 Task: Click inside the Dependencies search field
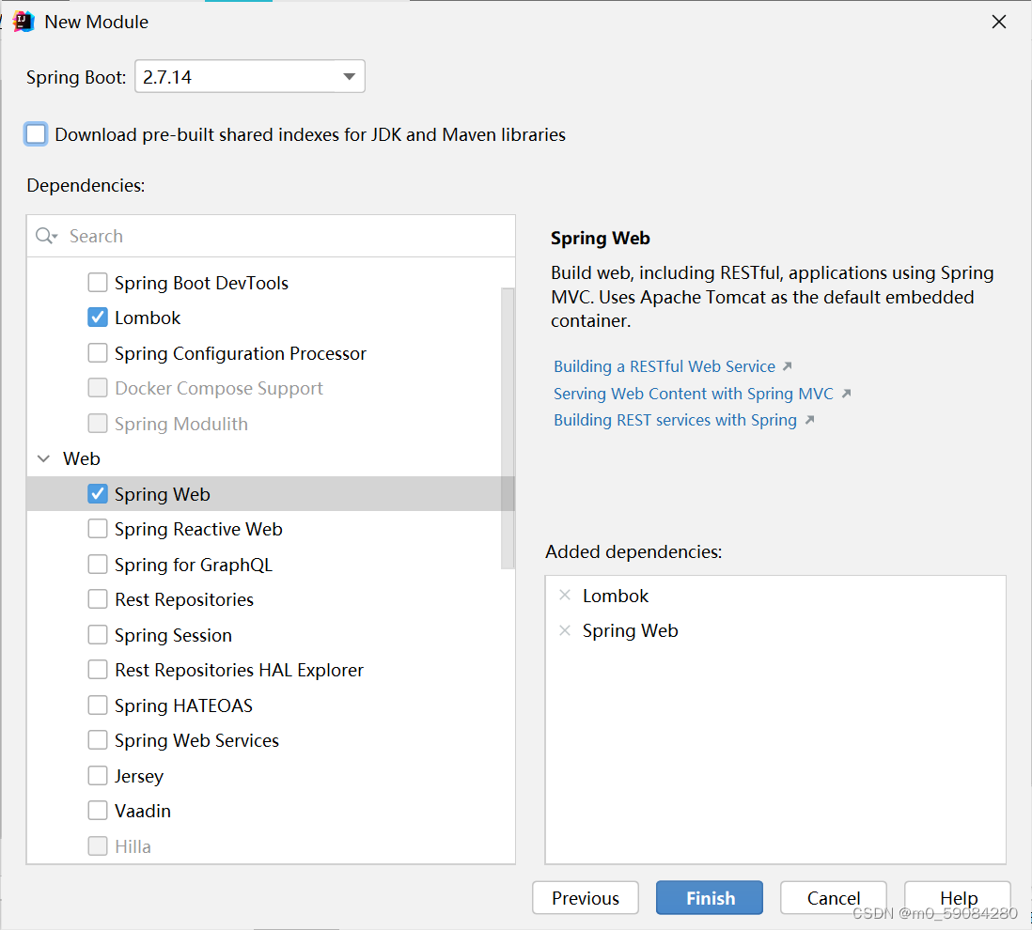coord(235,236)
